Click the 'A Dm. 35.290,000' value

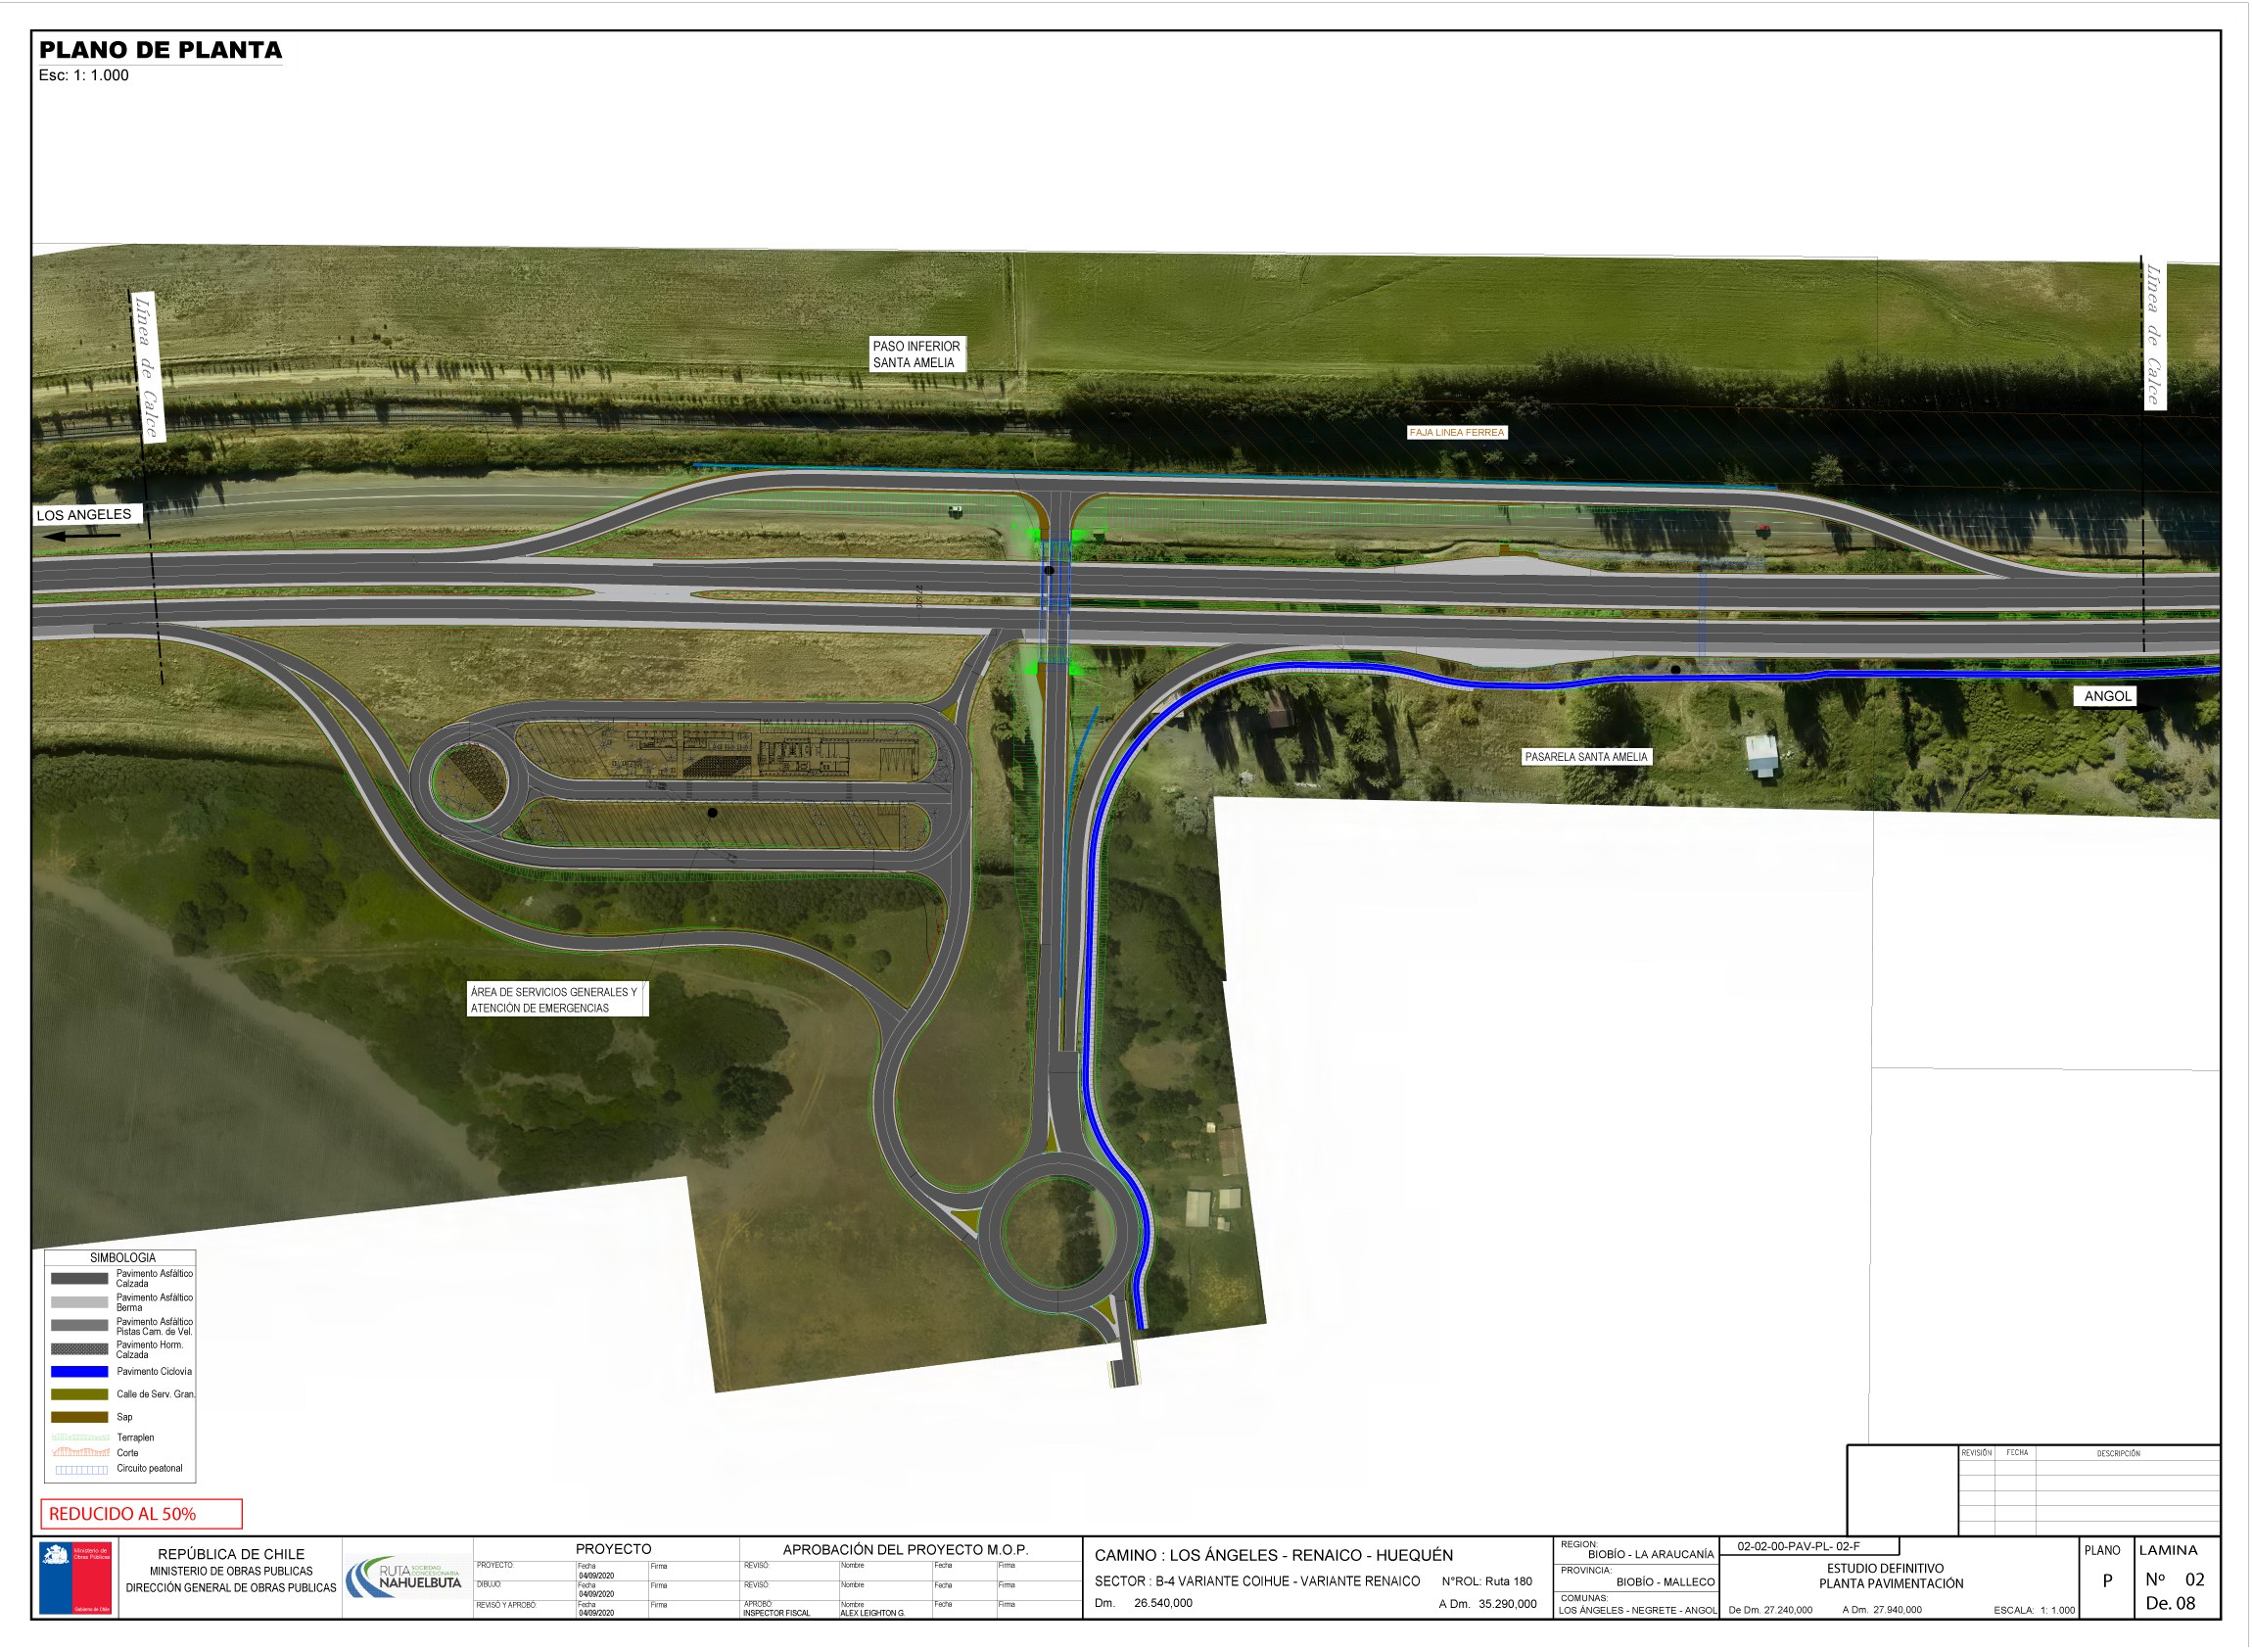tap(1487, 1605)
